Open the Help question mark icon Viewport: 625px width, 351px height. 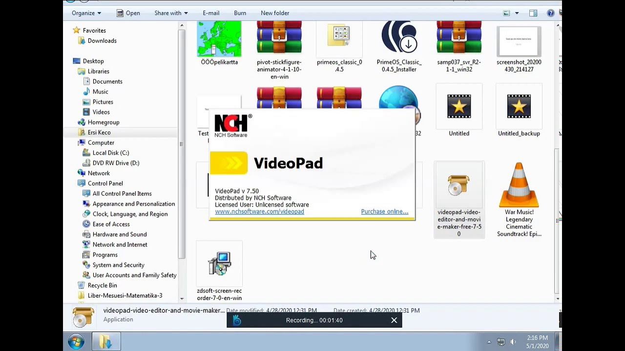pyautogui.click(x=550, y=13)
